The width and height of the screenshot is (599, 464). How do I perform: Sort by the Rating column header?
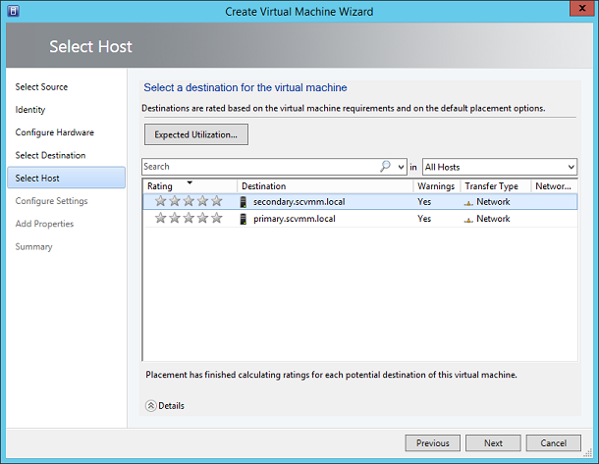(190, 185)
